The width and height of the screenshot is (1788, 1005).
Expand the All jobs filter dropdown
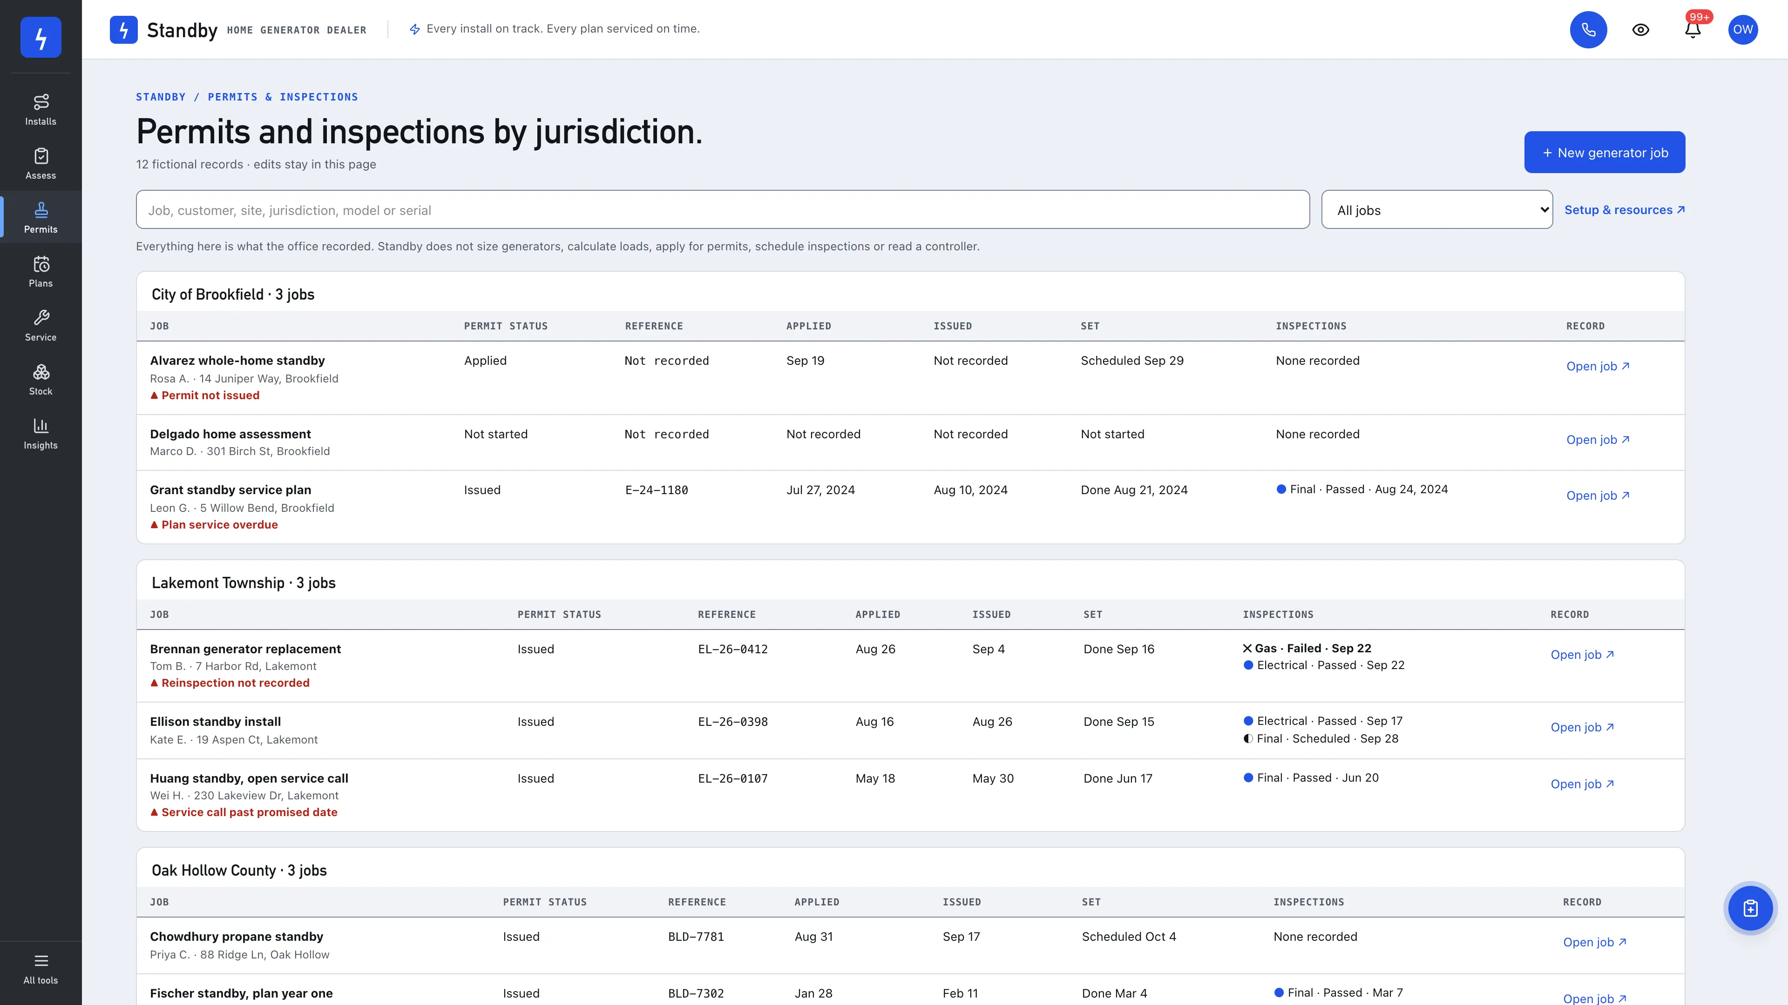pyautogui.click(x=1437, y=209)
